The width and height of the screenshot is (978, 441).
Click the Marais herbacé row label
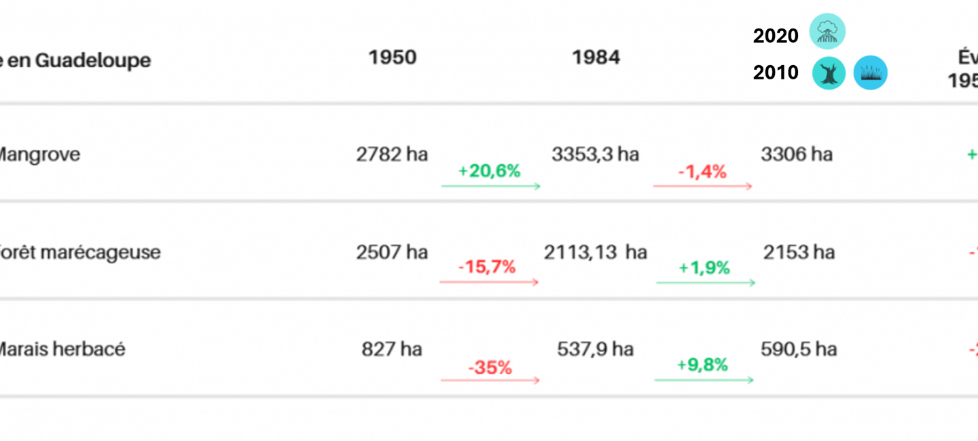[x=62, y=349]
